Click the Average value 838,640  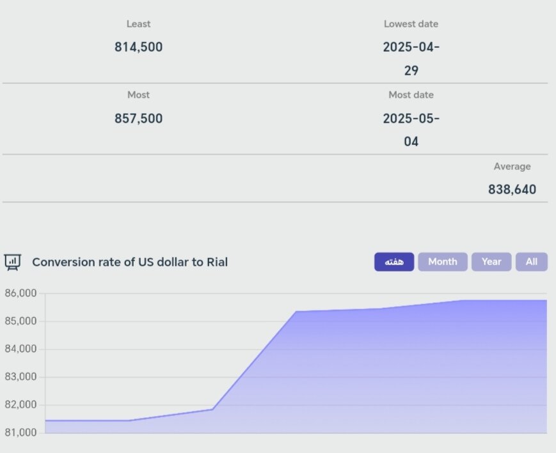click(512, 190)
